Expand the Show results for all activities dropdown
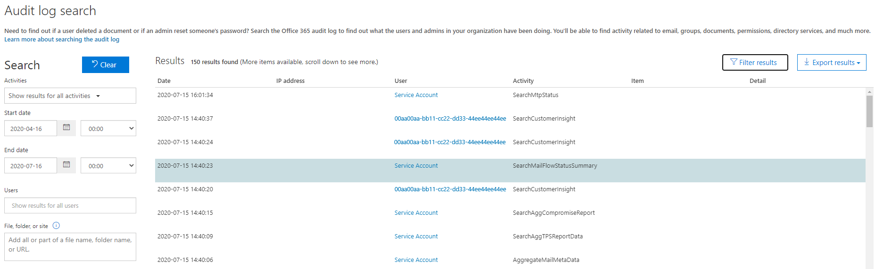The height and width of the screenshot is (269, 875). 70,96
